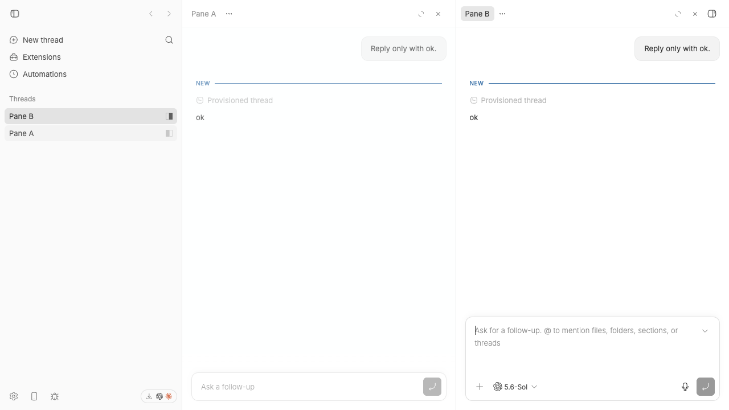Screen dimensions: 729x410
Task: Start voice dictation with microphone icon
Action: coord(685,387)
